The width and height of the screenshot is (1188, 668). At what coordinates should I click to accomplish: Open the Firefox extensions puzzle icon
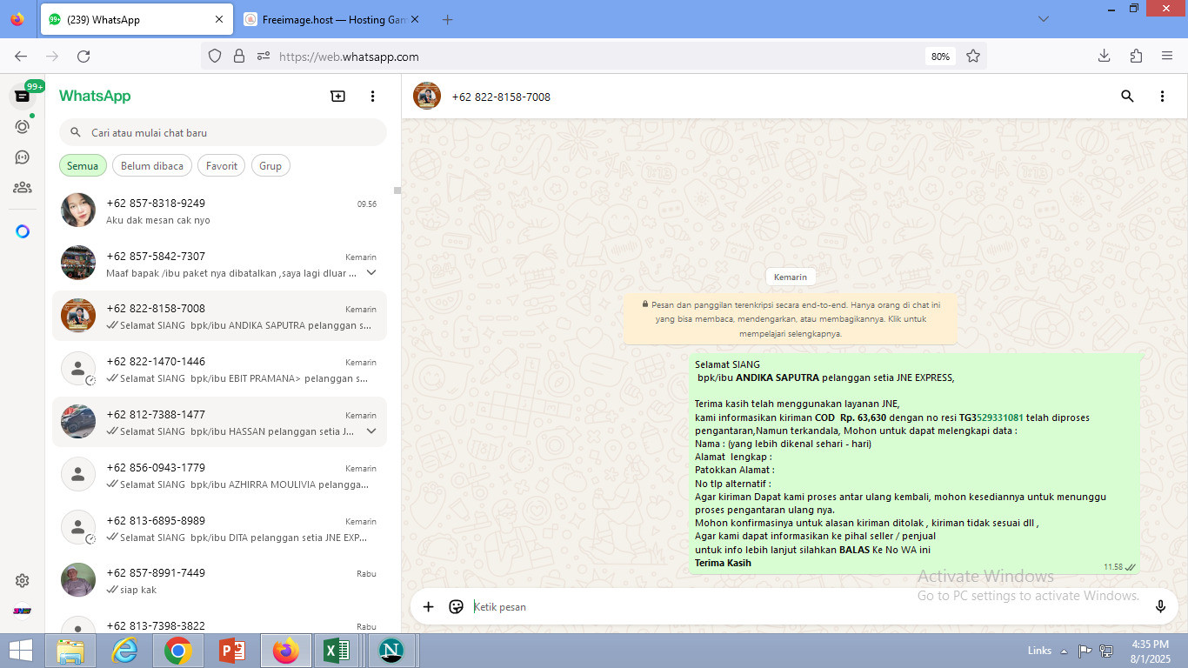(1136, 57)
